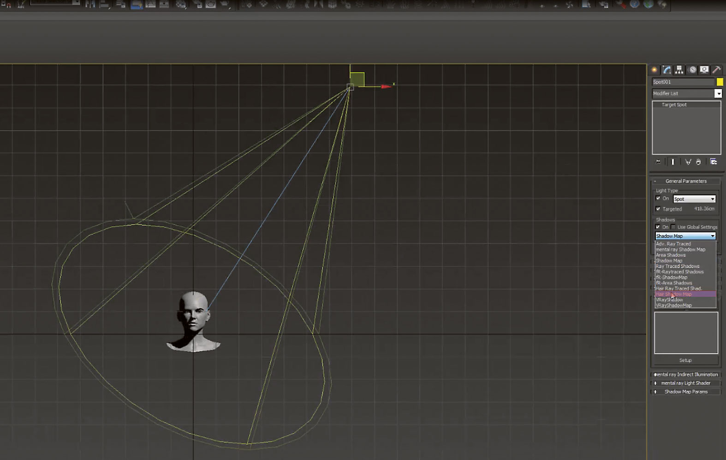Click the Spot001 name field

683,82
